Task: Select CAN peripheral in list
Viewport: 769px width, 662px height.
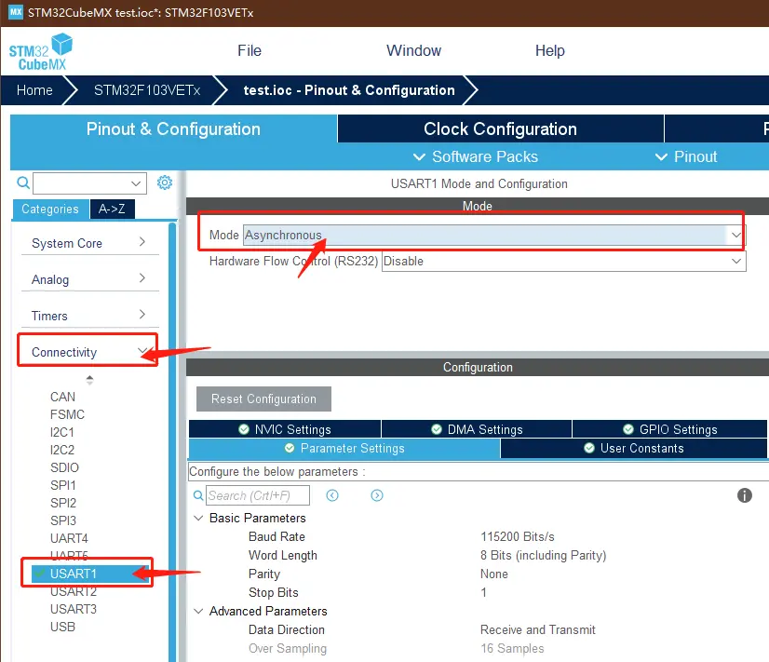Action: (x=62, y=397)
